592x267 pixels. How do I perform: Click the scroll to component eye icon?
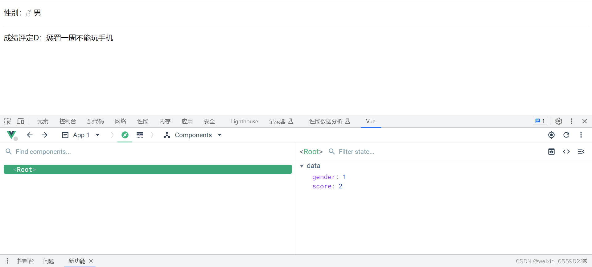tap(552, 152)
